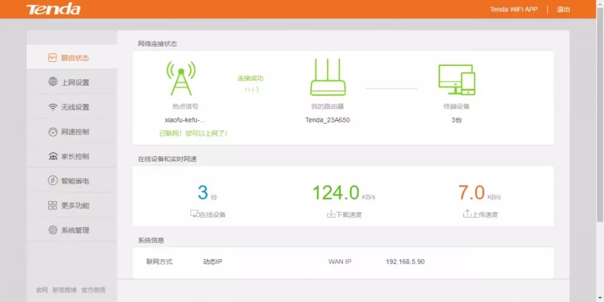This screenshot has height=302, width=604.
Task: Click the hotspot name xiaofu-kefu-...
Action: 185,120
